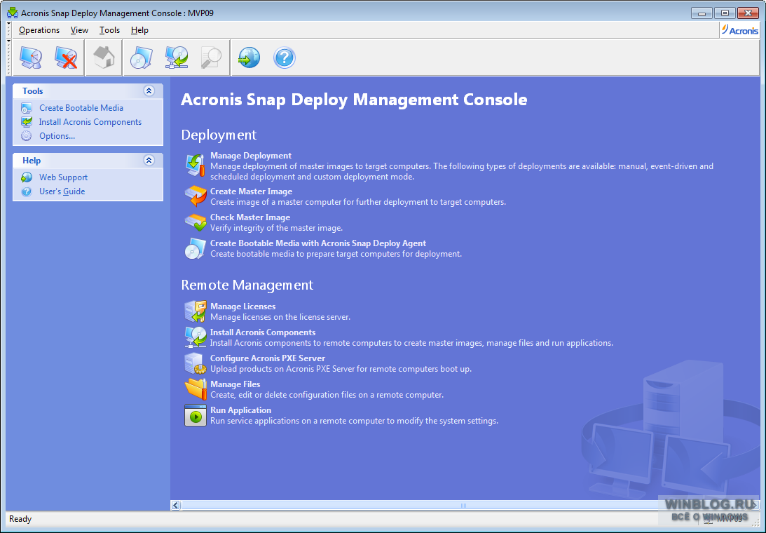
Task: Click the Manage Deployment icon
Action: [x=196, y=165]
